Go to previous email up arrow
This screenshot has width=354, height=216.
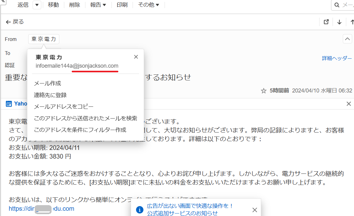(352, 22)
